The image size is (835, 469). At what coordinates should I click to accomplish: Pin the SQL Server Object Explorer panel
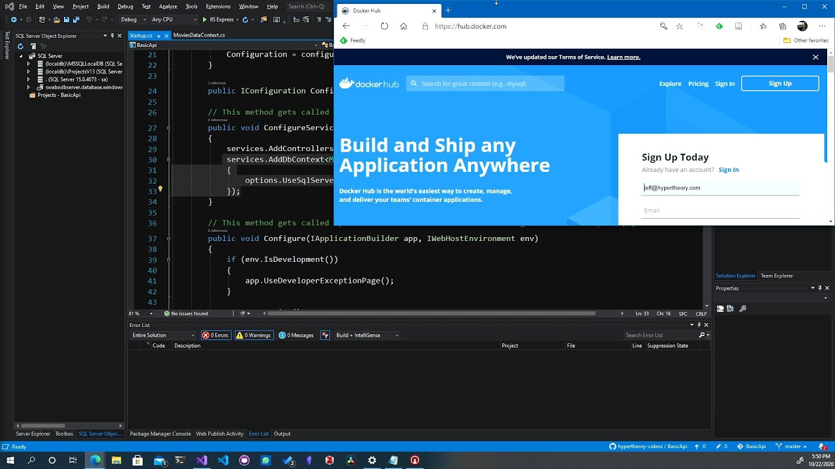pos(112,36)
